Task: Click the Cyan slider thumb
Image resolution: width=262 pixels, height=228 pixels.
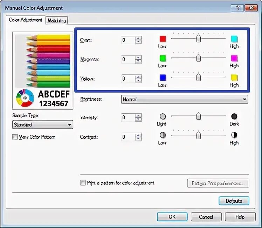Action: (199, 39)
